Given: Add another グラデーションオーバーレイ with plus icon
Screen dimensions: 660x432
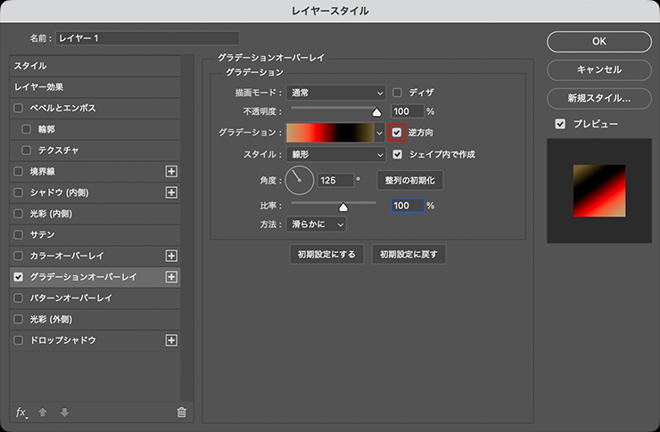Looking at the screenshot, I should [x=172, y=277].
